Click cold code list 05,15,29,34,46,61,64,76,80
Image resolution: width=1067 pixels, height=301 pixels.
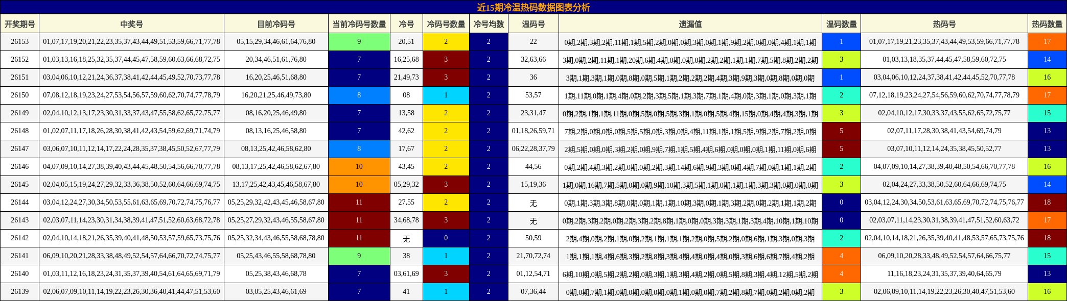[x=276, y=42]
